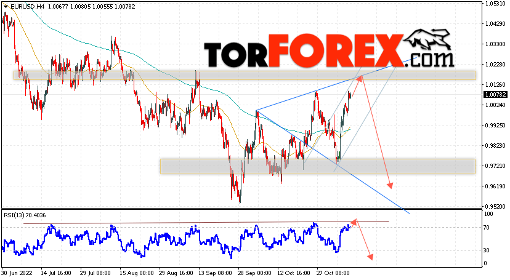Screen dimensions: 510x280
Task: Open the chart menu triangle beside EURUSD,H4
Action: pos(6,7)
